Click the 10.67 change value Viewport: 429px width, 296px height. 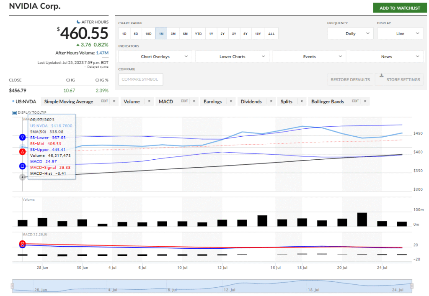69,90
